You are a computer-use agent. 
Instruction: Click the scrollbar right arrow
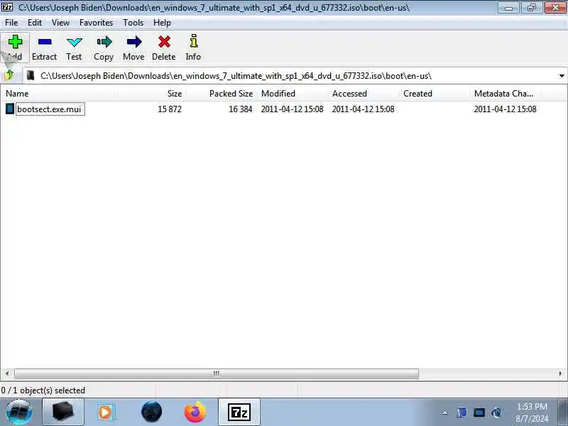[x=560, y=373]
